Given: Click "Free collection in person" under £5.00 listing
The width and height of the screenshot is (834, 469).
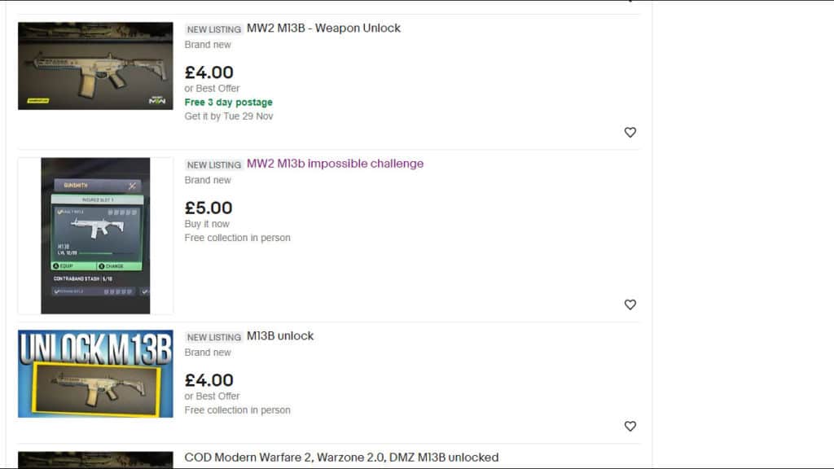Looking at the screenshot, I should coord(237,238).
